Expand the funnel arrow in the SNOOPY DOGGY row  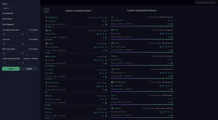pyautogui.click(x=169, y=116)
